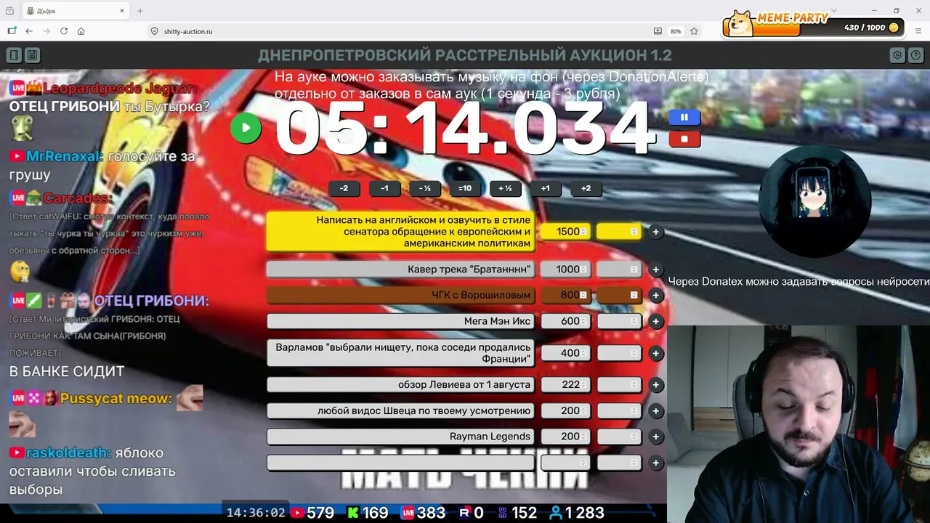The width and height of the screenshot is (930, 523).
Task: Subtract one minute with the -1 button
Action: [384, 188]
